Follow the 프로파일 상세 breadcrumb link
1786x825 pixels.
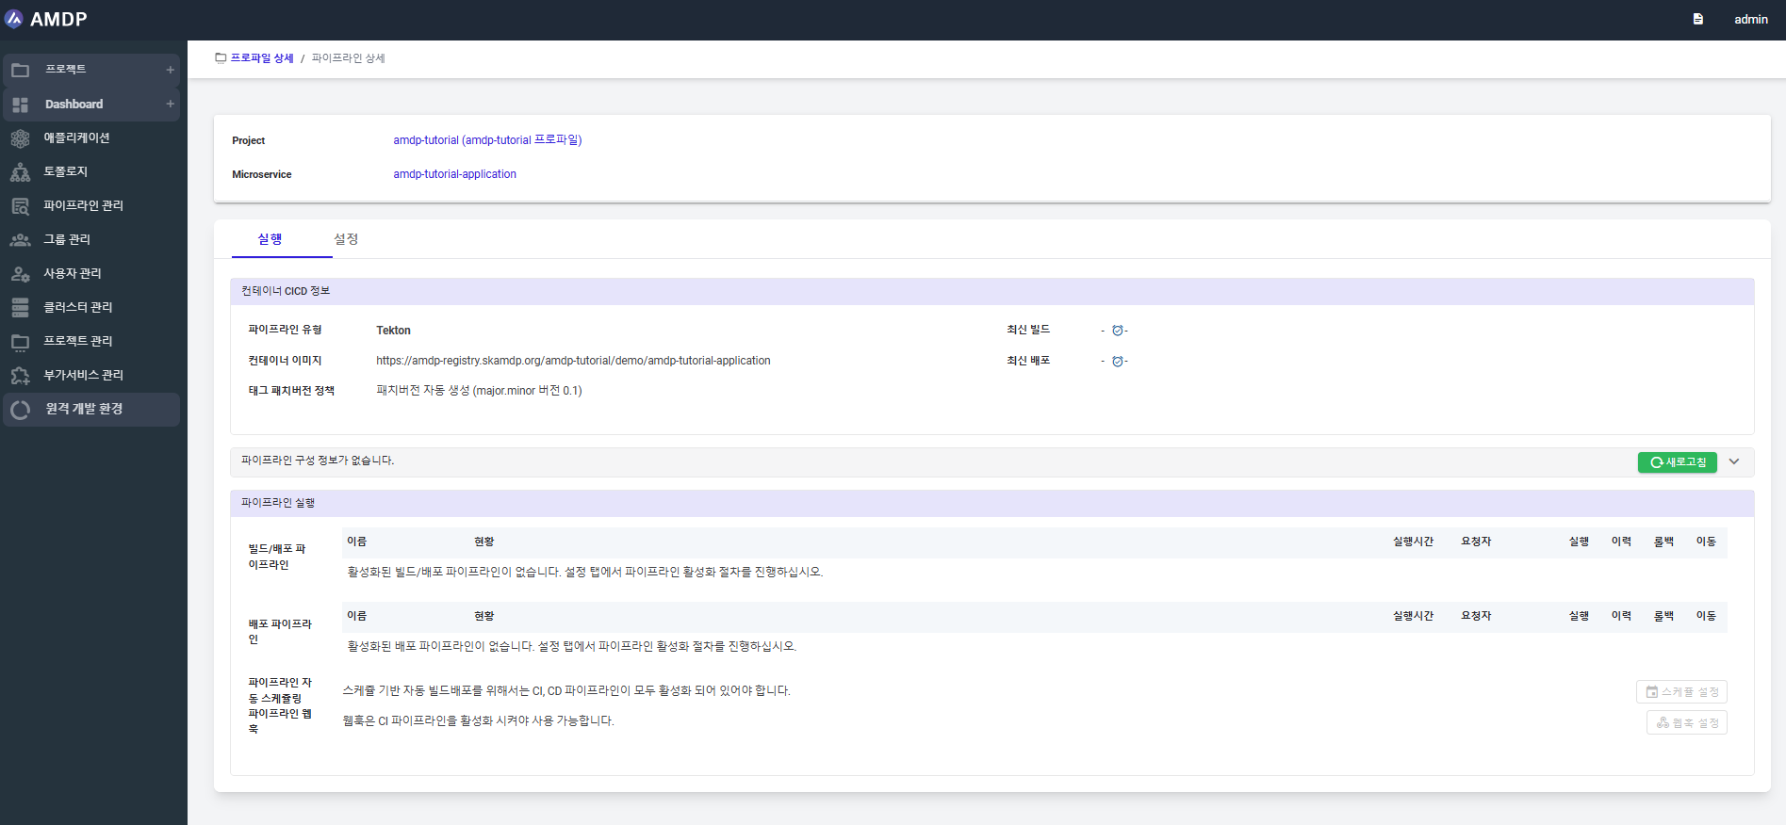262,57
